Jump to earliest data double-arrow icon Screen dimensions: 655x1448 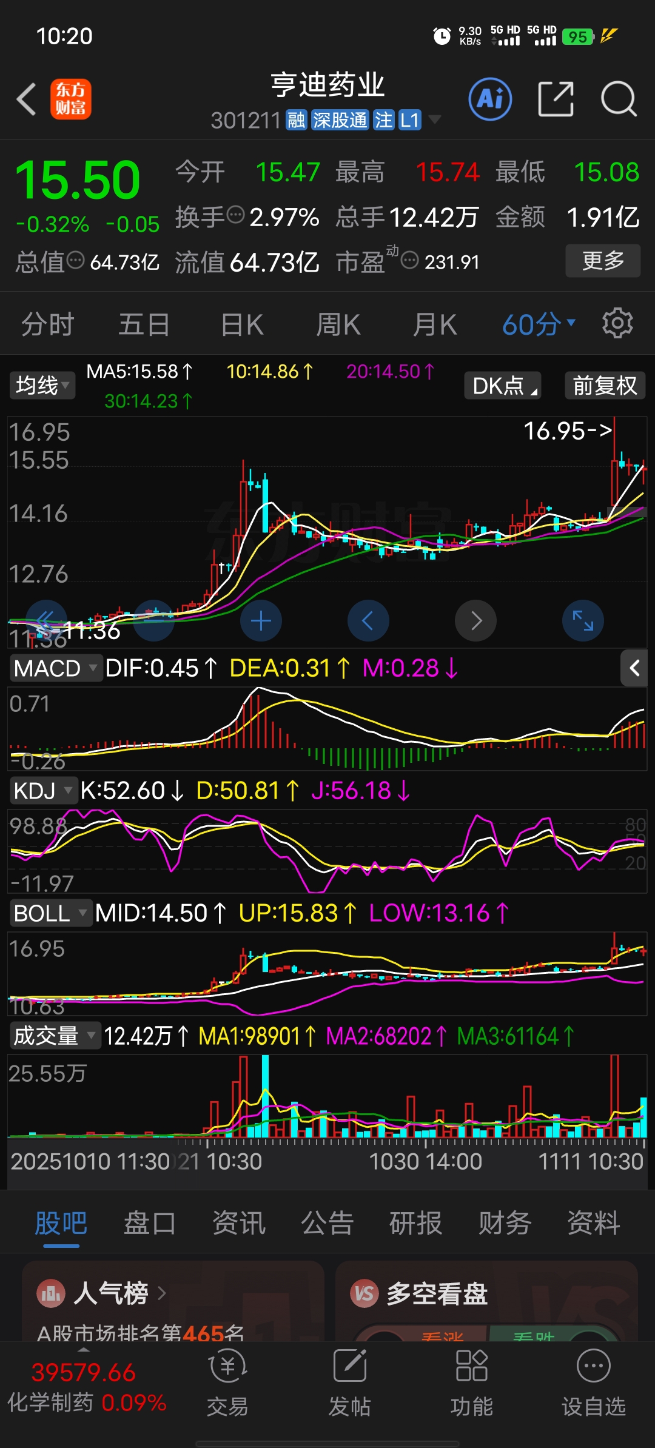[x=46, y=621]
